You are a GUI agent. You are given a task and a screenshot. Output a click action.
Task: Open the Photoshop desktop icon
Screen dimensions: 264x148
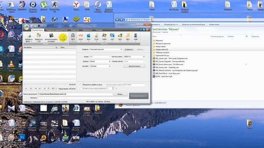coord(22,139)
